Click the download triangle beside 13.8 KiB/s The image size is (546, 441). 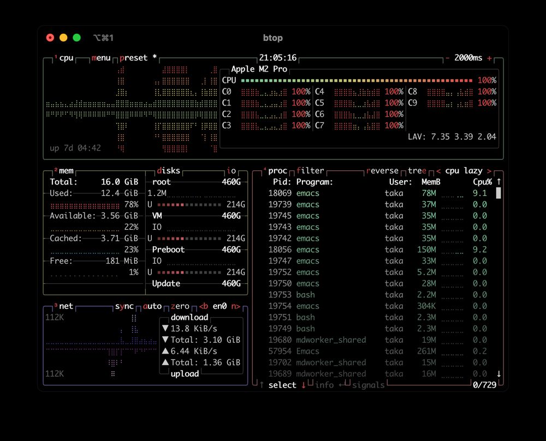pyautogui.click(x=165, y=328)
